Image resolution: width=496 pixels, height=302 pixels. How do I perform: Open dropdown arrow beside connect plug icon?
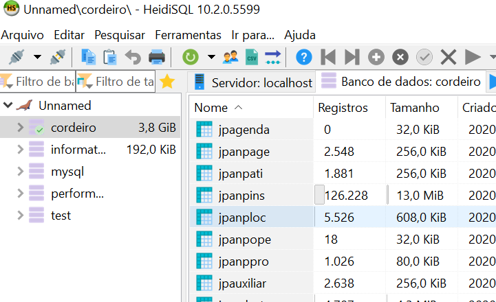pyautogui.click(x=37, y=57)
